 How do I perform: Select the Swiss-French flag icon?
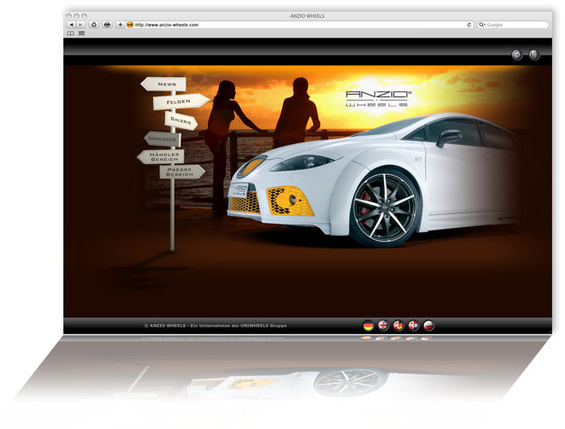click(414, 326)
